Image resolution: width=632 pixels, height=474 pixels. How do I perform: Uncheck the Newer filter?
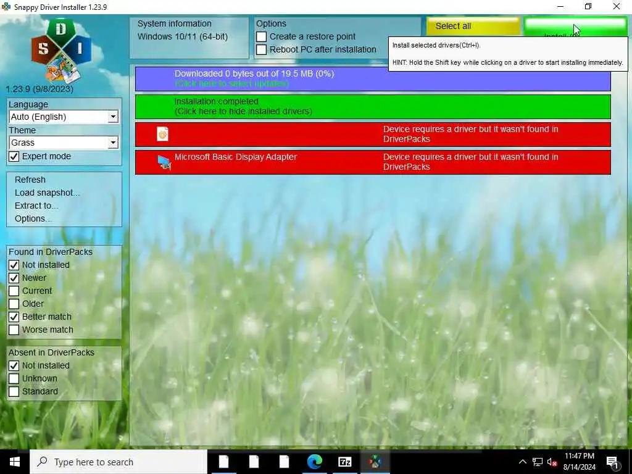pos(14,278)
